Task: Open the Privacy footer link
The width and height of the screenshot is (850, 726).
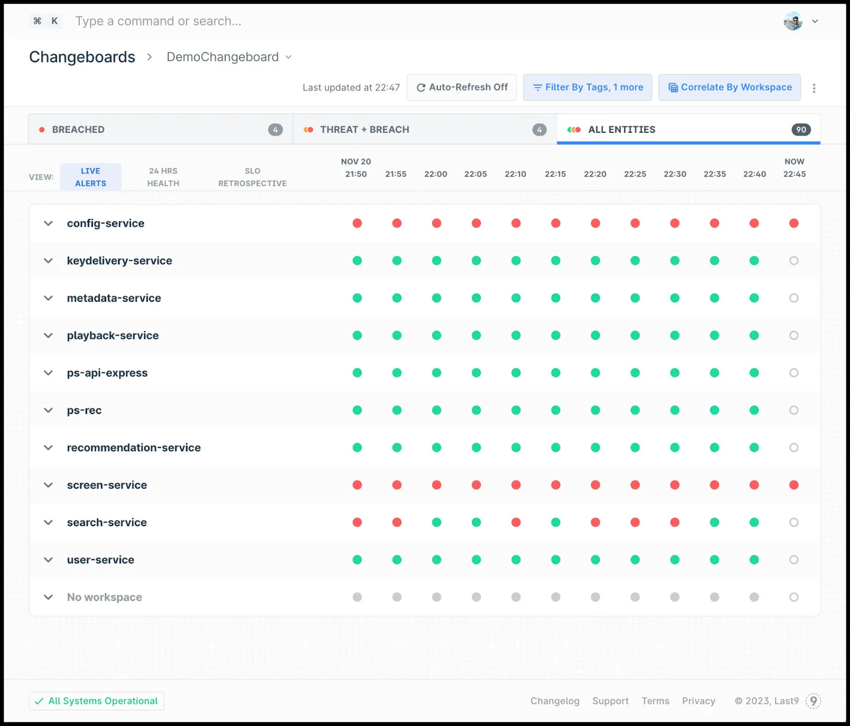Action: [698, 701]
